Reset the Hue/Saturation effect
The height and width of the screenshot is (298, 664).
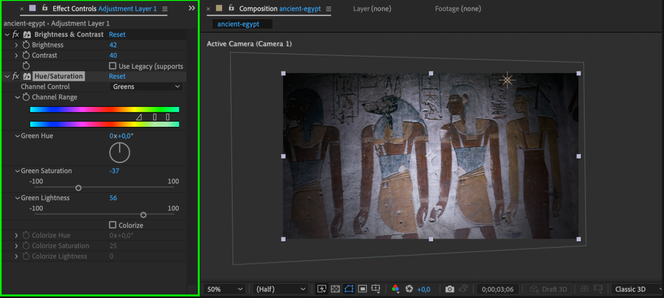(x=117, y=76)
